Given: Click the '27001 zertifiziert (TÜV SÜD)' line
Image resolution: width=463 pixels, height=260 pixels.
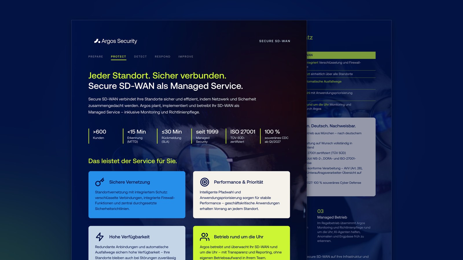Looking at the screenshot, I should tap(326, 153).
